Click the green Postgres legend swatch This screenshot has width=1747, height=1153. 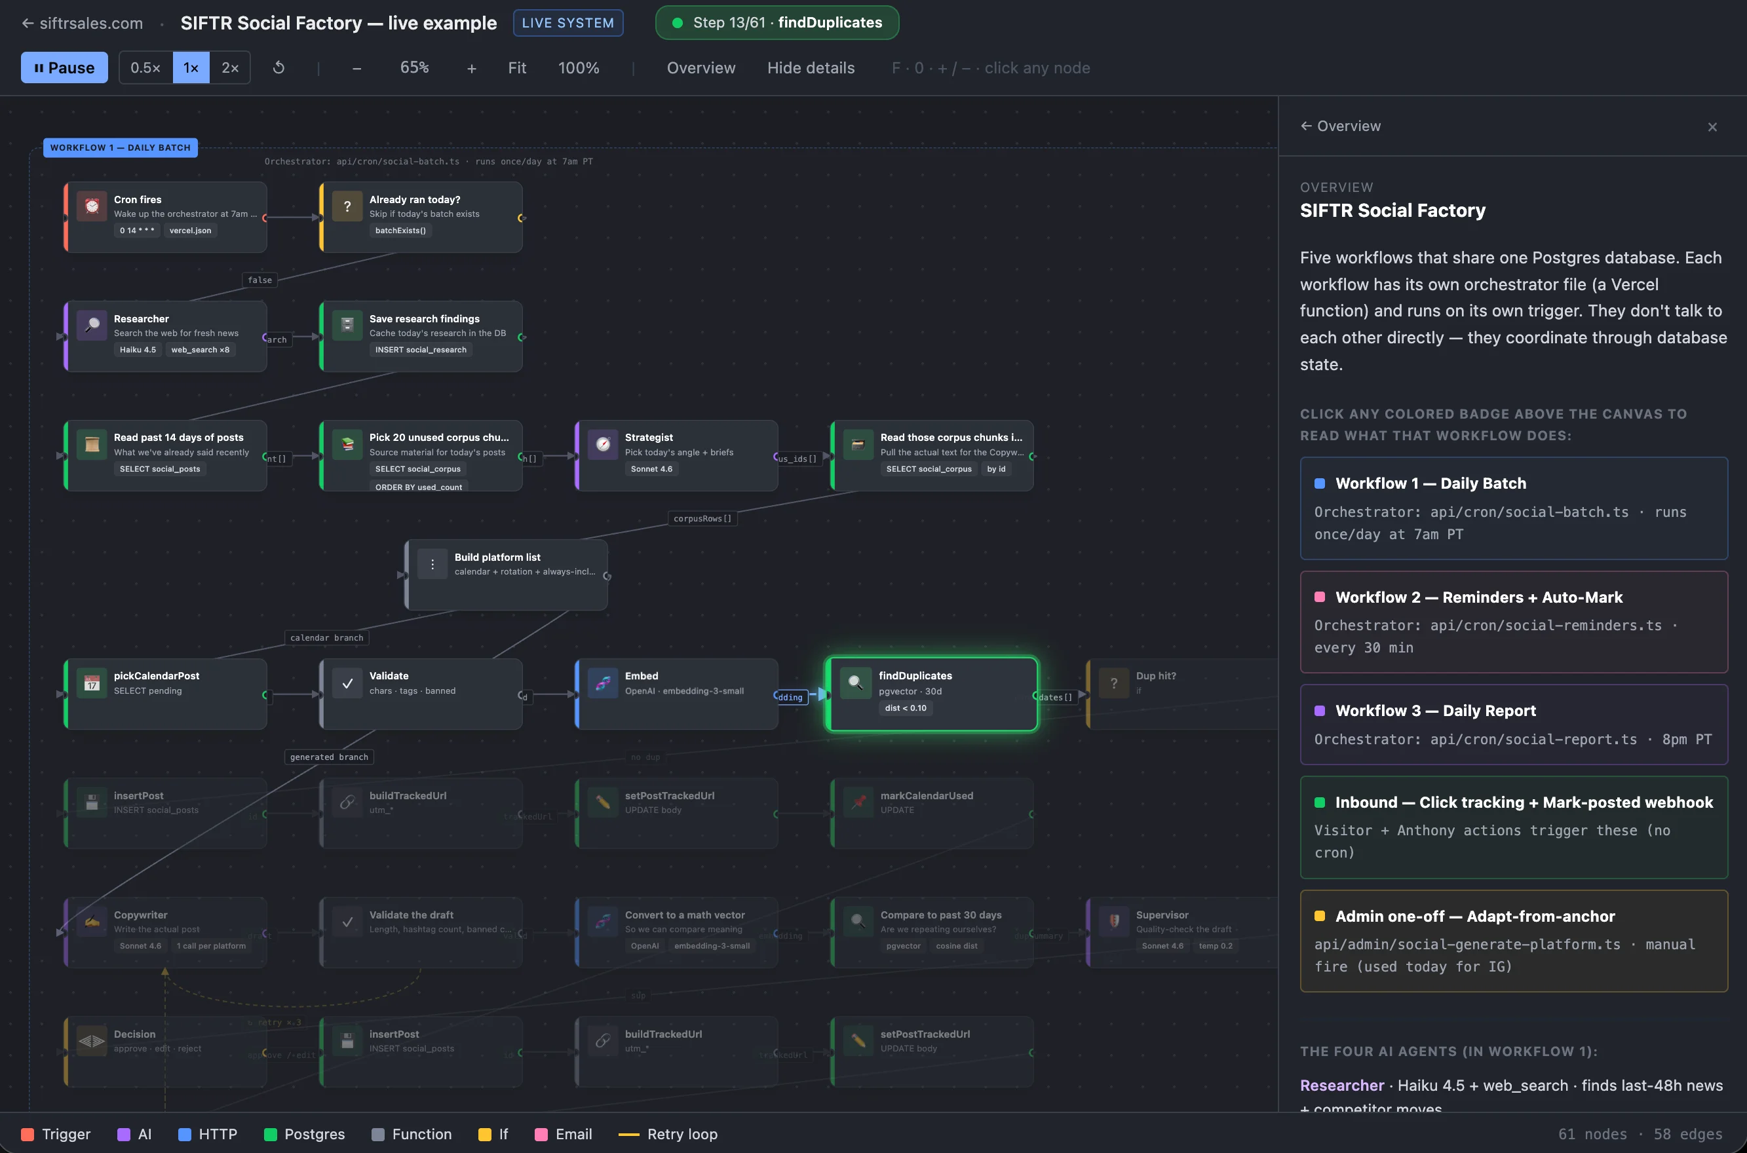pos(270,1135)
